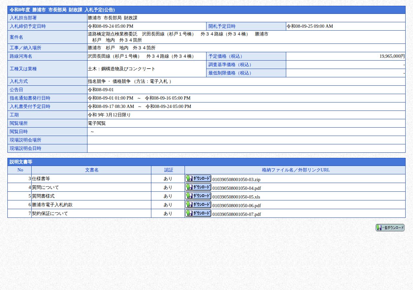Select the 予定価格 value 19,965,000円
The image size is (413, 290).
pyautogui.click(x=392, y=56)
